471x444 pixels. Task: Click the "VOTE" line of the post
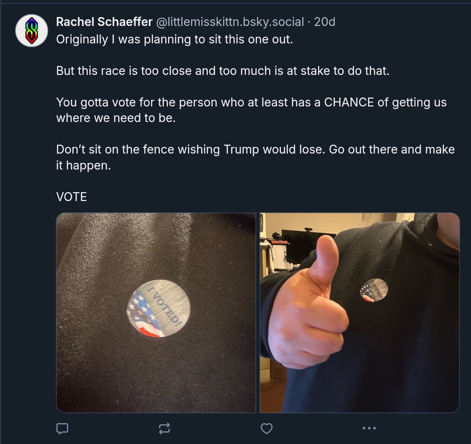point(71,197)
